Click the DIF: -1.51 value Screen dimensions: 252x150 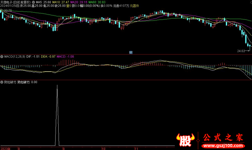(33, 56)
